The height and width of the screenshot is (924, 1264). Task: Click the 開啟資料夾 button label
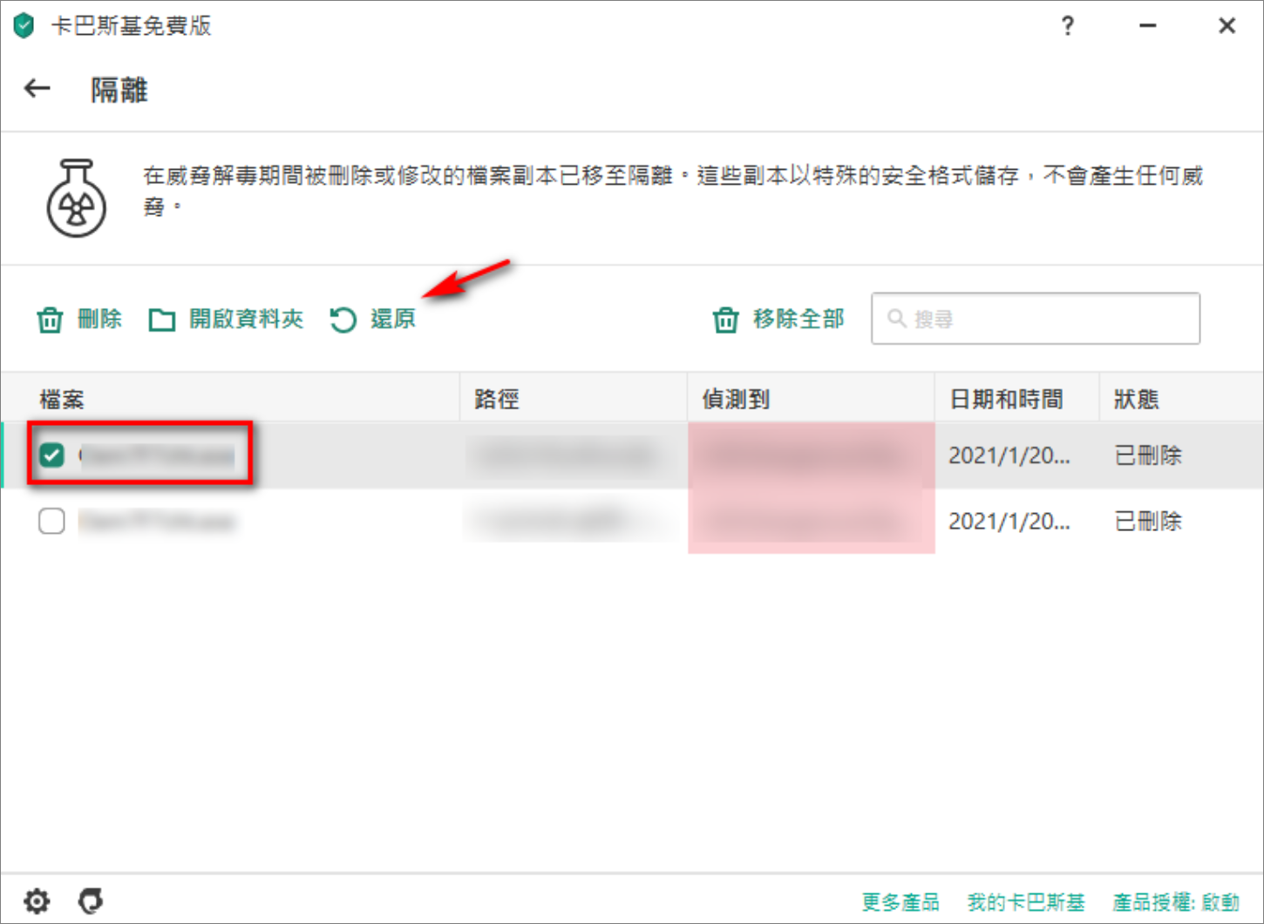[247, 319]
